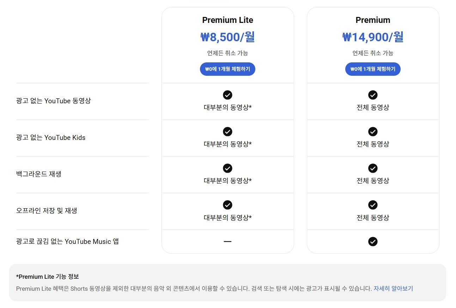Click Premium plan free trial button
The height and width of the screenshot is (308, 456).
[x=373, y=69]
